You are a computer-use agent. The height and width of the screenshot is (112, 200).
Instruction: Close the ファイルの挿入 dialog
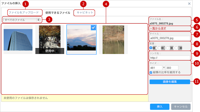tap(189, 4)
